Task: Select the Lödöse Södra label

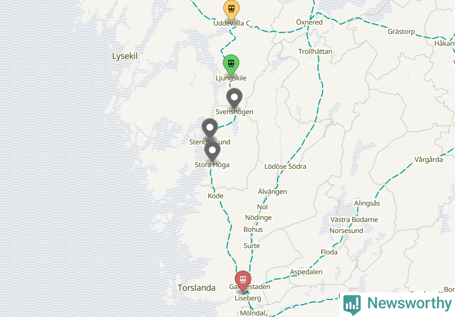Action: click(285, 166)
